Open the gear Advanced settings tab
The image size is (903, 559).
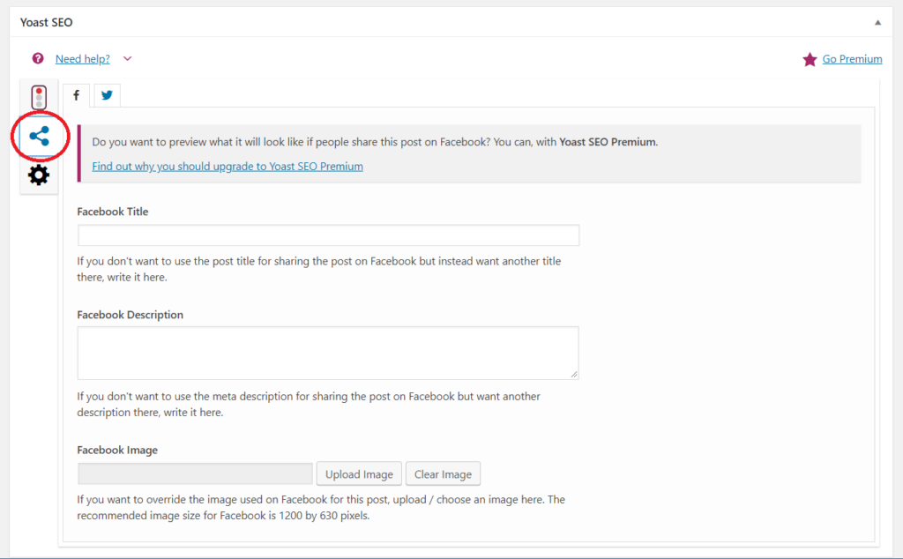click(x=39, y=175)
